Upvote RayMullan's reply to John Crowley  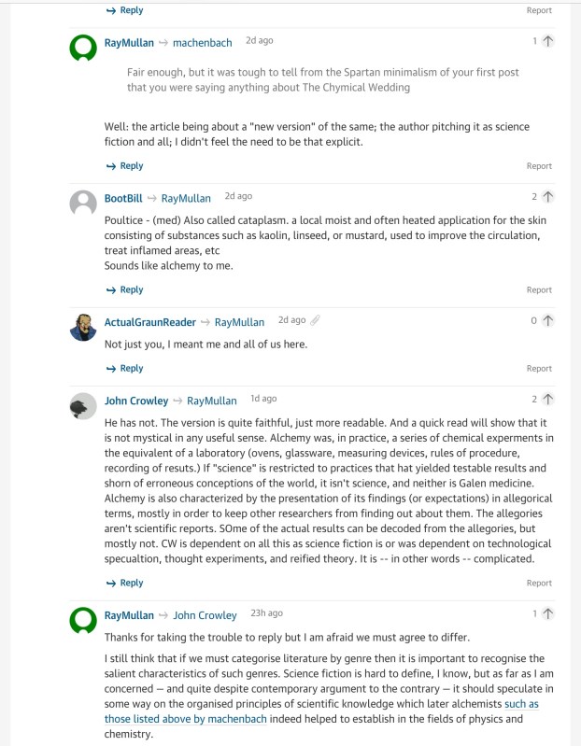[x=547, y=613]
